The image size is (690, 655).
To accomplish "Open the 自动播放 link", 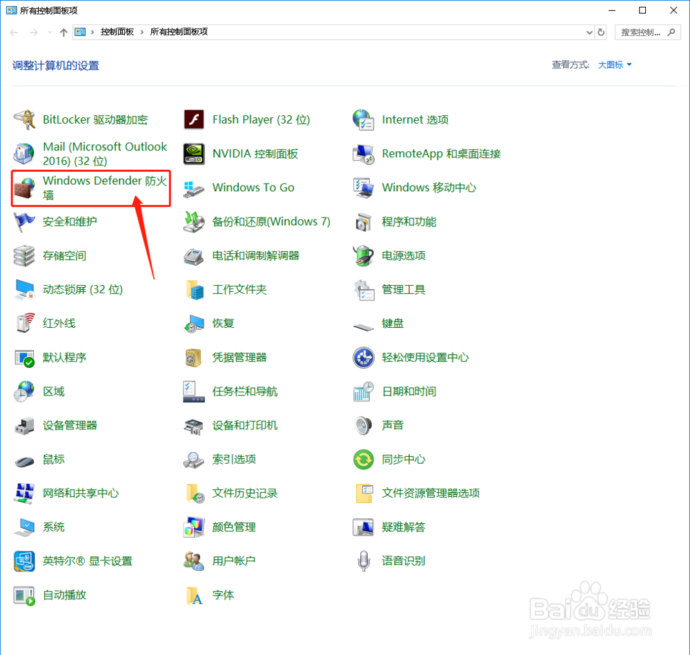I will [64, 595].
